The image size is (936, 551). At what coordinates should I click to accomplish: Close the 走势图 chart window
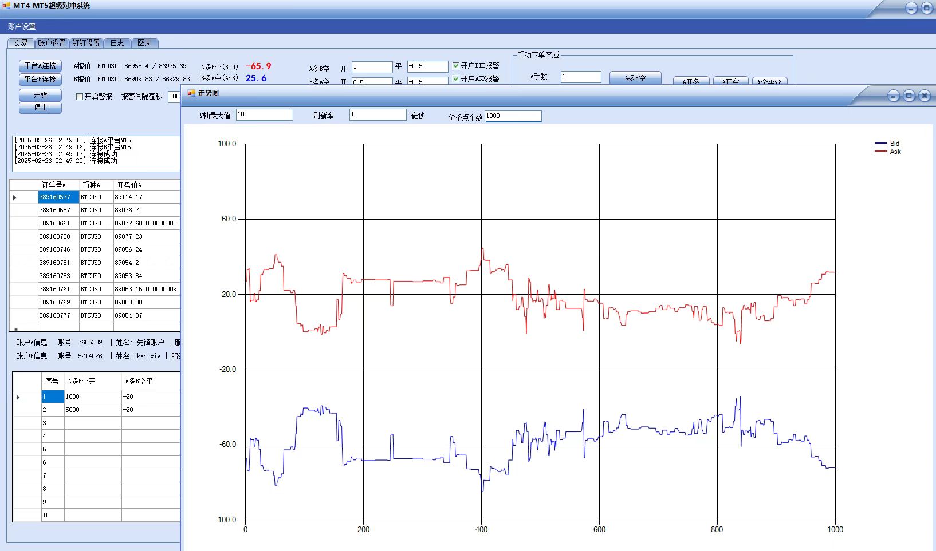point(925,96)
